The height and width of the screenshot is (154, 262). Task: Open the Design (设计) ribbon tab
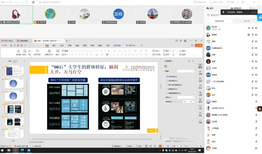[62, 45]
